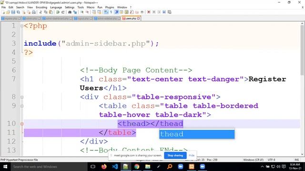Undo the last edit via toolbar
The height and width of the screenshot is (171, 305).
58,12
